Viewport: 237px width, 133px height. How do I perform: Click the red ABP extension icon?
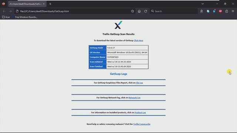[220, 11]
